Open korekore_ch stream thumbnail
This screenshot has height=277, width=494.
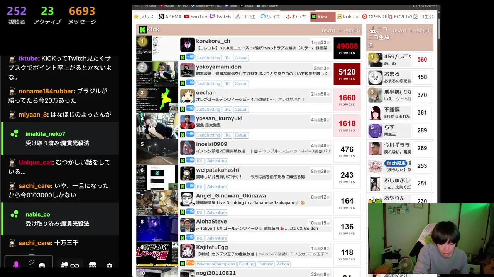coord(157,48)
